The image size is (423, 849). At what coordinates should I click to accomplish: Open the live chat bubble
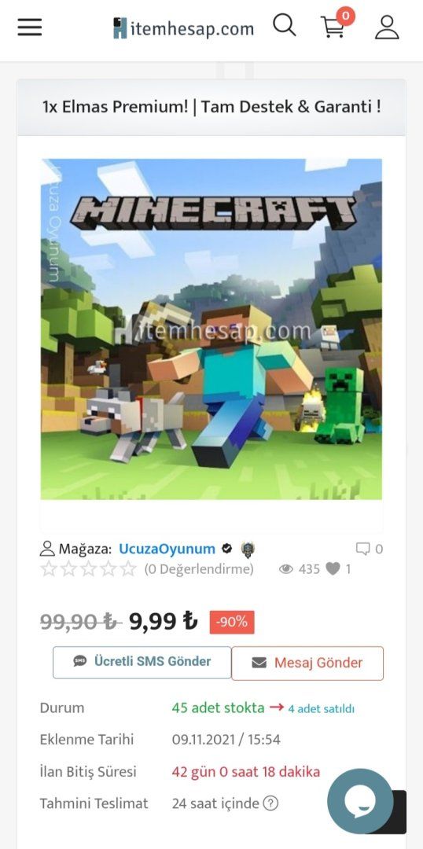(360, 801)
